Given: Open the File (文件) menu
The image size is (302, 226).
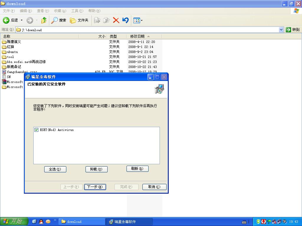Looking at the screenshot, I should click(9, 11).
